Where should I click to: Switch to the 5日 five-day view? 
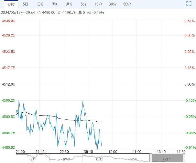coord(26,4)
